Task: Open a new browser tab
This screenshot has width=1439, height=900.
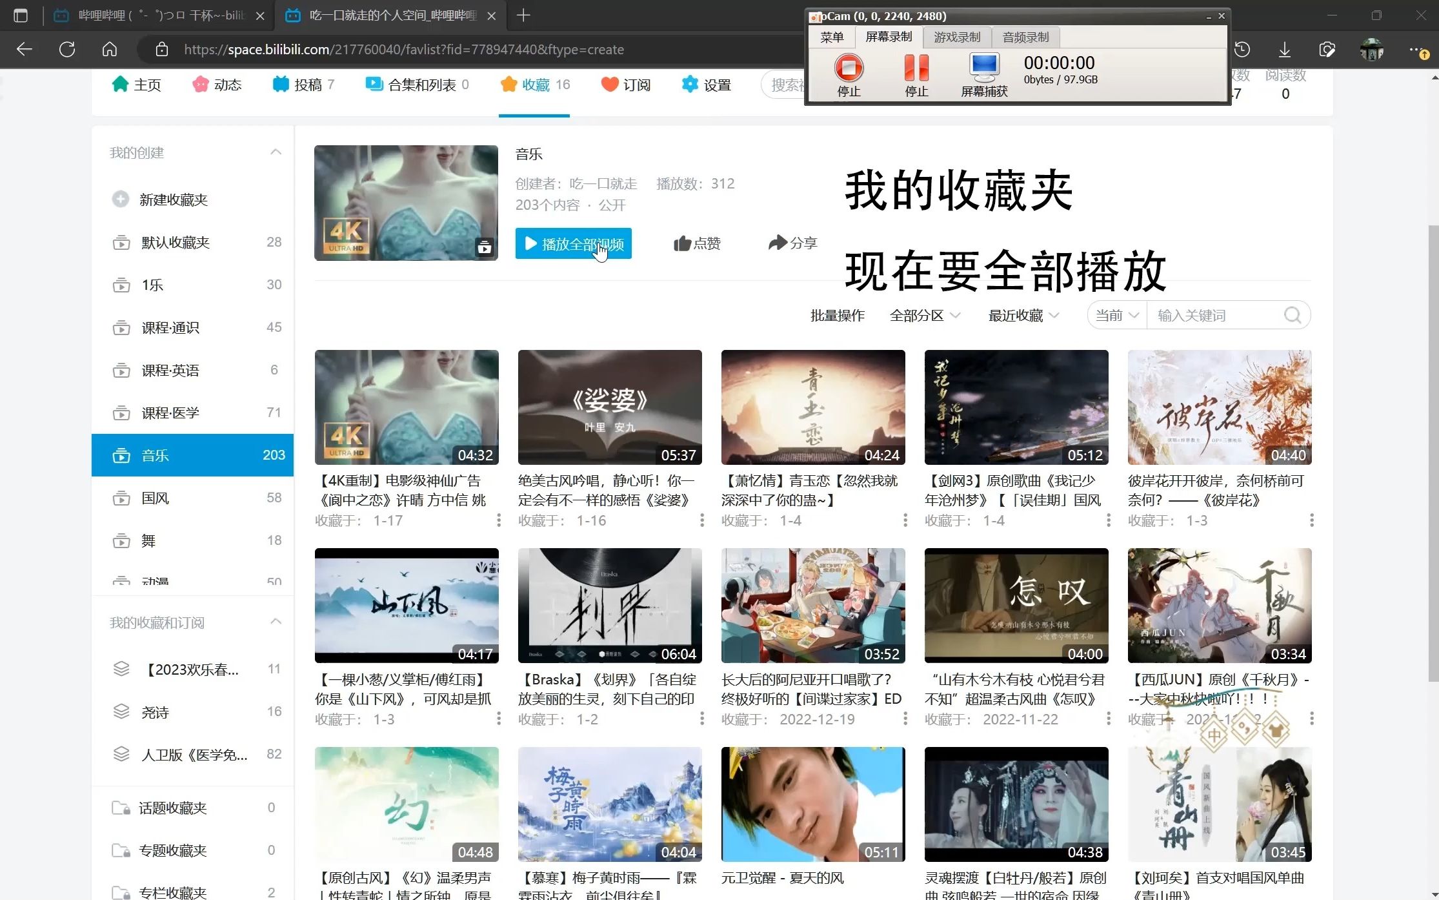Action: click(x=523, y=15)
